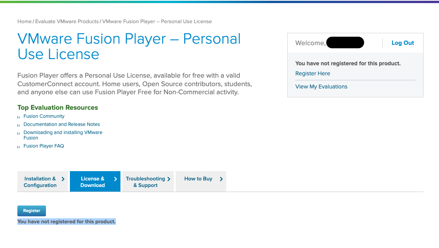Click chevron on License & Download tab
The image size is (439, 248).
coord(115,179)
